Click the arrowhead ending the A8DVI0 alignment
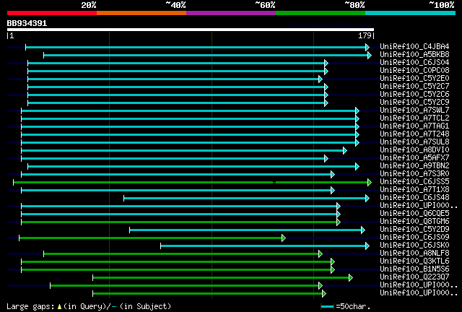462x312 pixels. click(x=345, y=151)
